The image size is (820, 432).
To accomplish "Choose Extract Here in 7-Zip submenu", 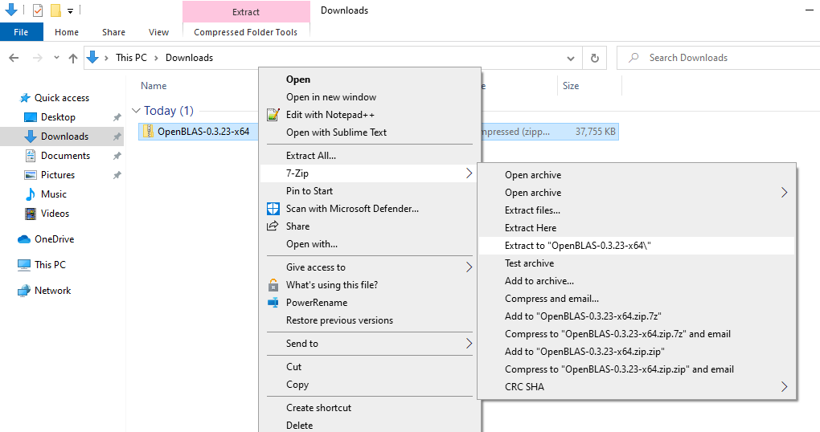I will point(637,228).
